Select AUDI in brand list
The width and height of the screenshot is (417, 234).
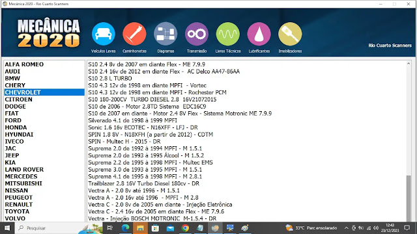pyautogui.click(x=44, y=71)
